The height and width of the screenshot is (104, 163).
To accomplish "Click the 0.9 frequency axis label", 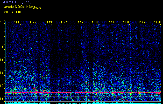I will [2, 60].
